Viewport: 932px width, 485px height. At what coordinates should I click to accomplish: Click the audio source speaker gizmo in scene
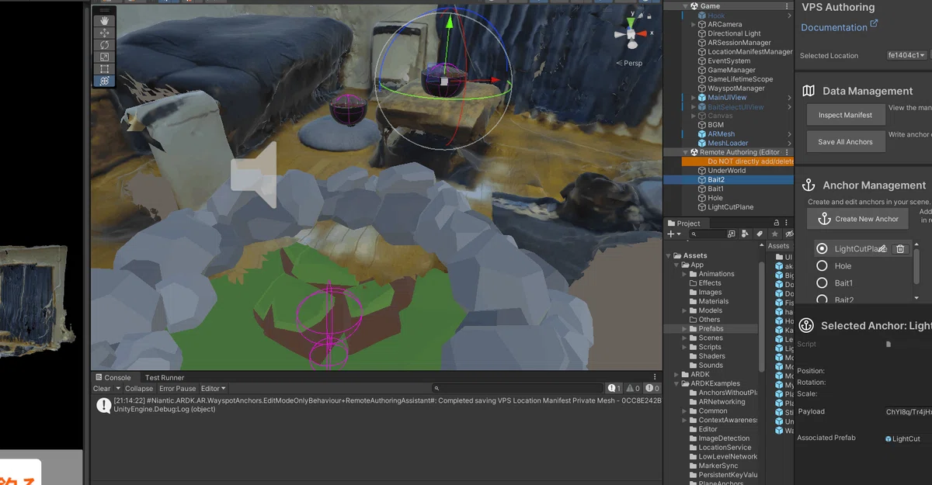(x=253, y=175)
